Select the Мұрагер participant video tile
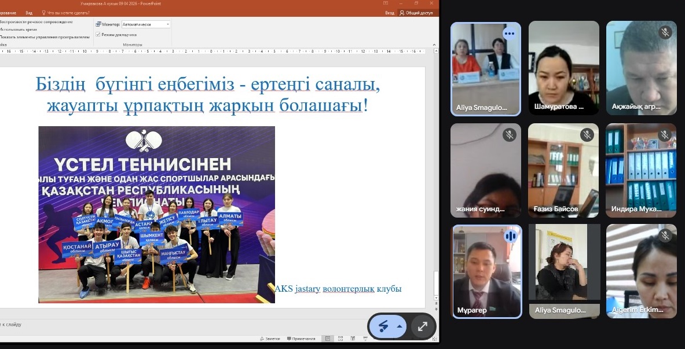 coord(486,271)
